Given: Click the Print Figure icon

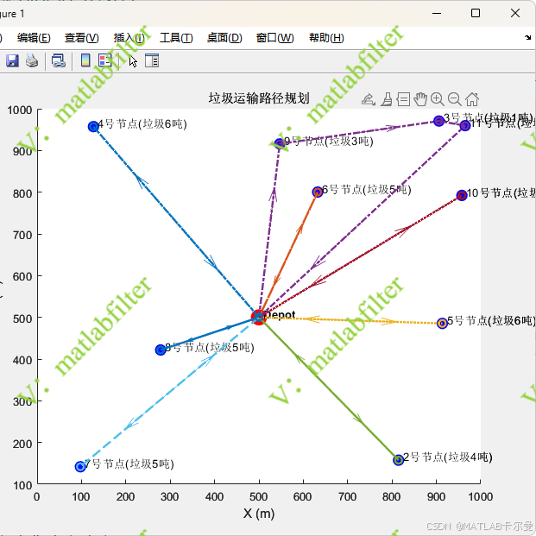Looking at the screenshot, I should tap(32, 60).
